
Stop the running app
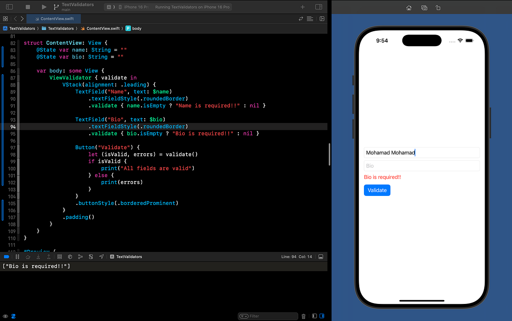click(x=28, y=6)
